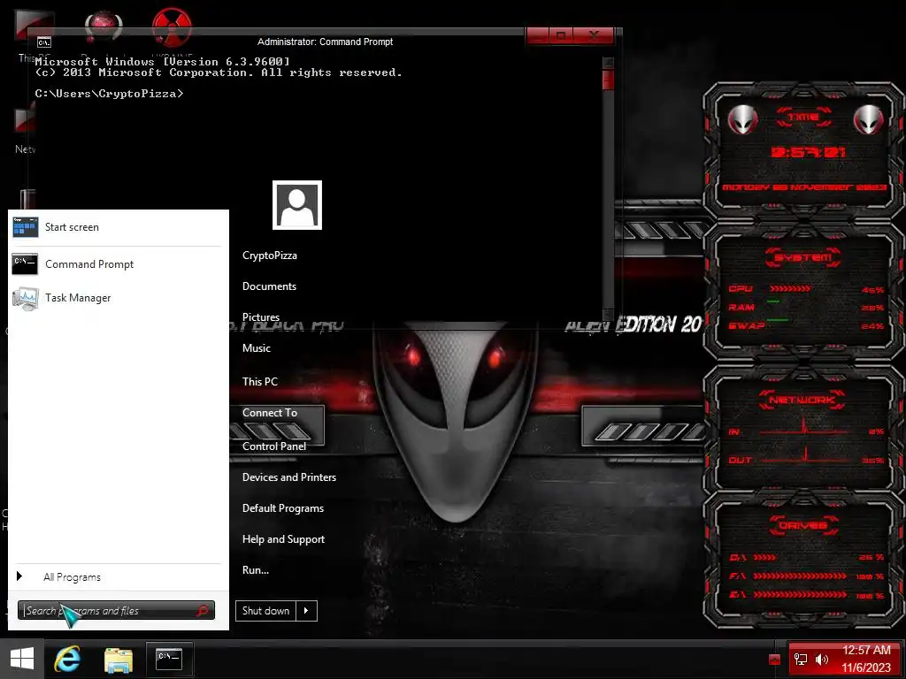Click the red sphere desktop icon
This screenshot has height=679, width=906.
[104, 26]
